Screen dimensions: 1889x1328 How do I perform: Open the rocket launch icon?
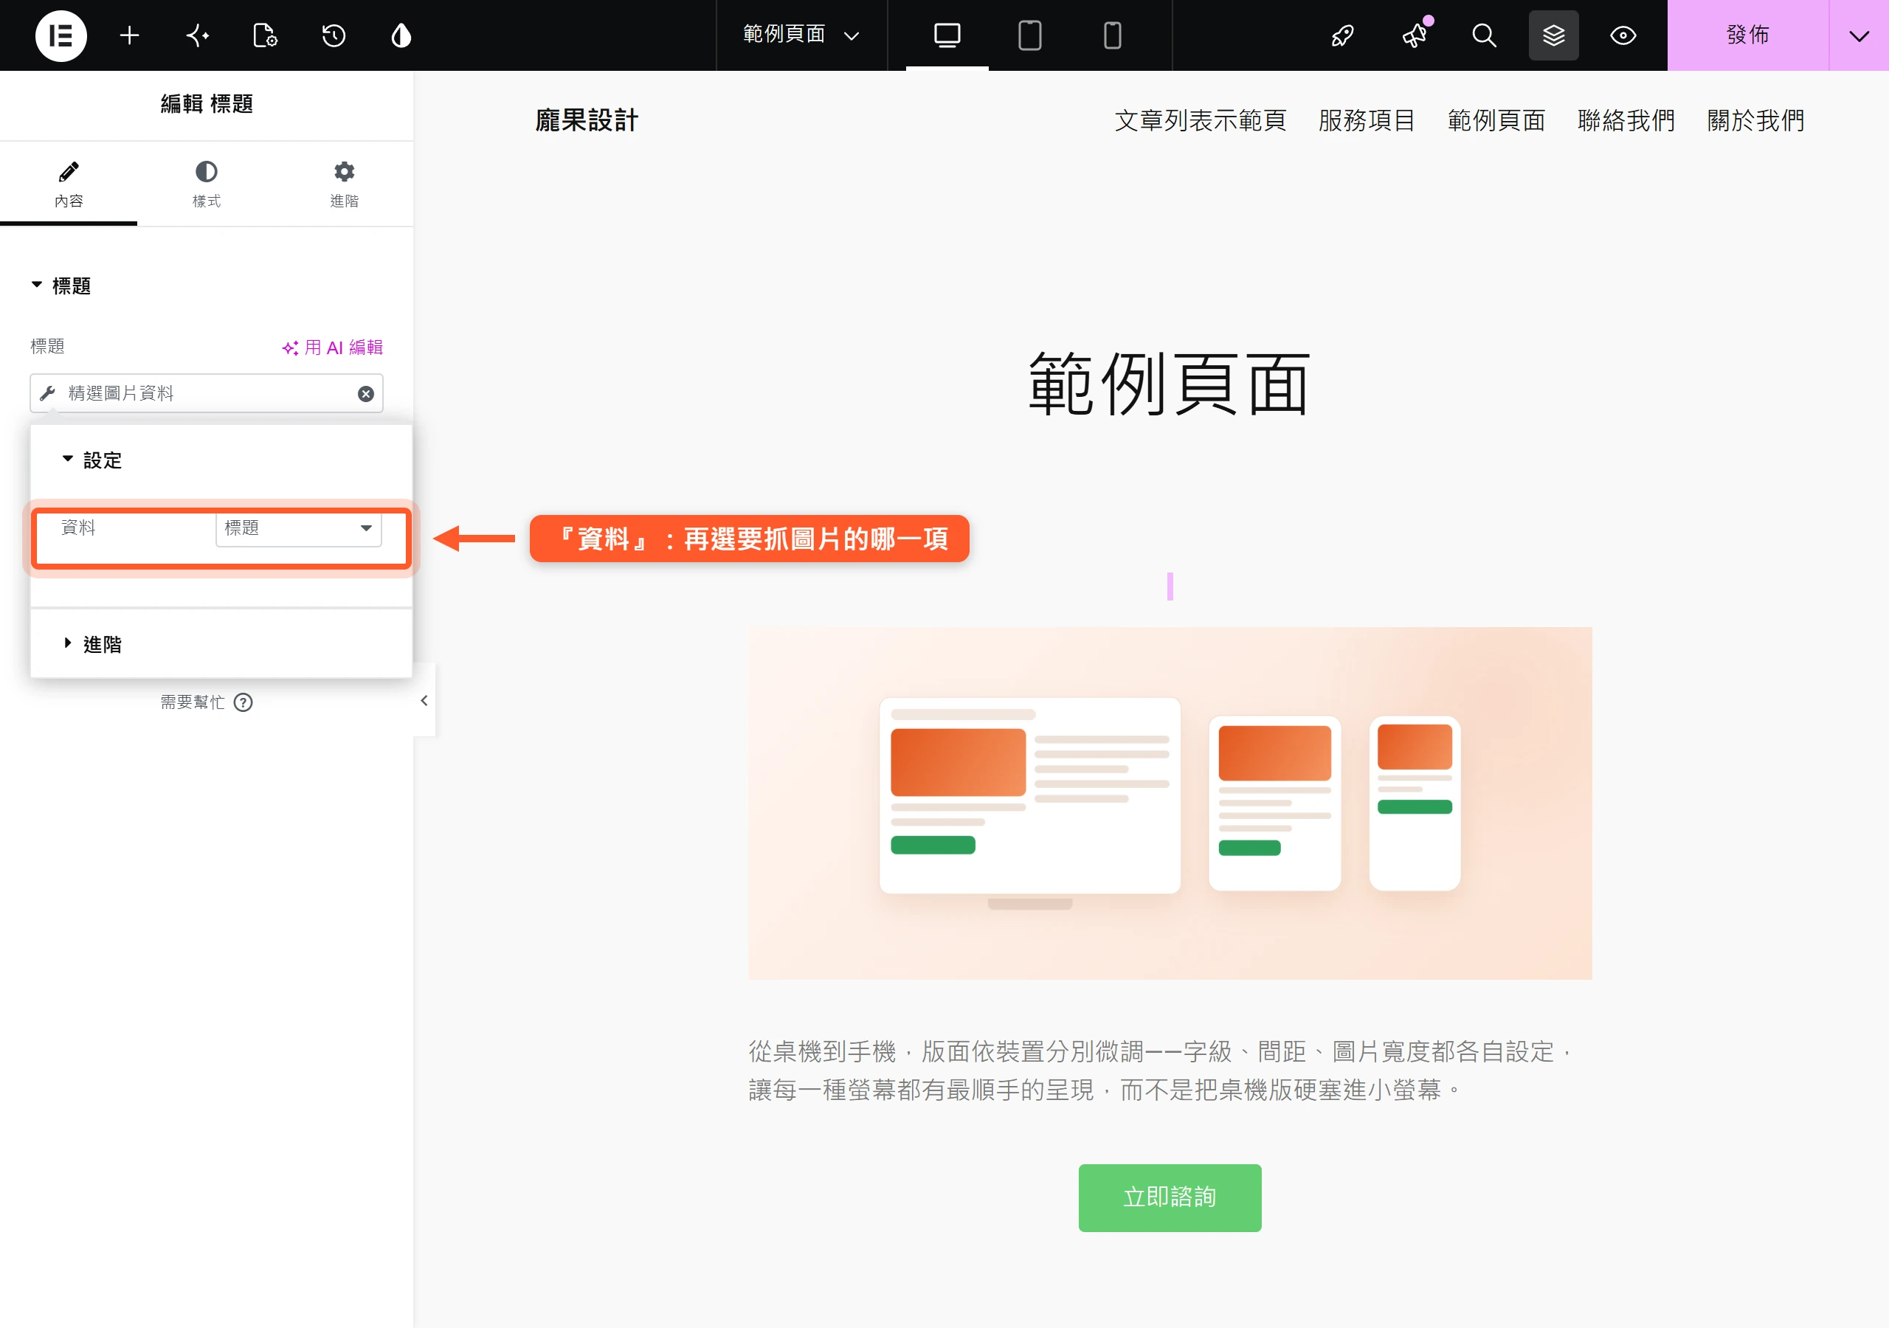1343,35
